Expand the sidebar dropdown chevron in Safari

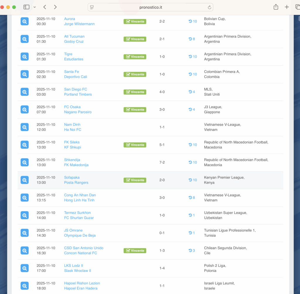(35, 7)
